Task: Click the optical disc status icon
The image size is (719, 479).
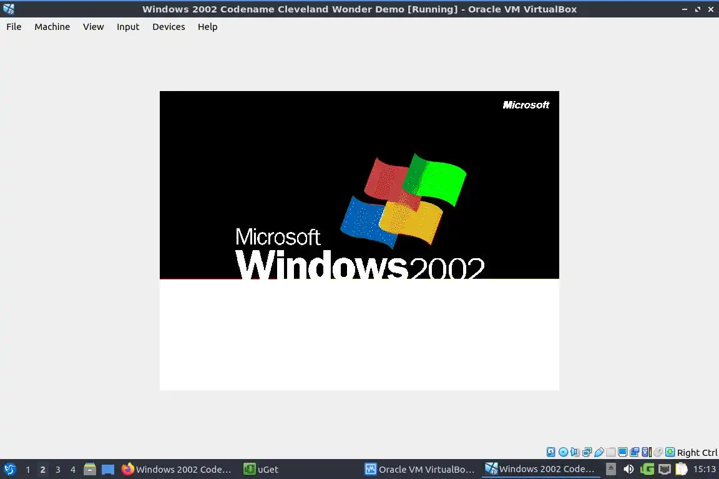Action: click(563, 452)
